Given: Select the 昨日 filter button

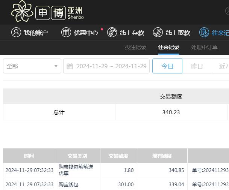Looking at the screenshot, I should click(197, 66).
